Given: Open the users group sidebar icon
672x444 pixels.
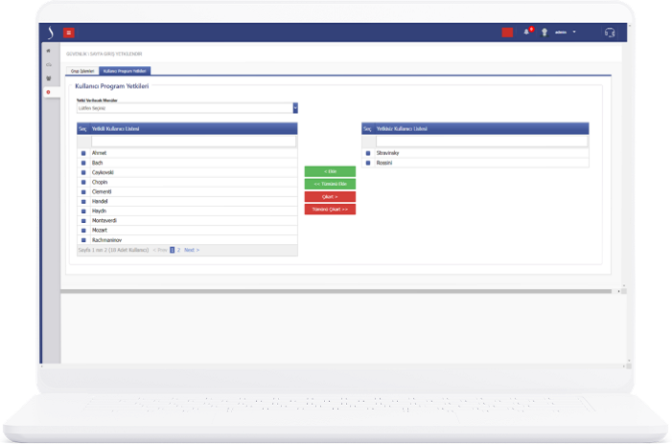Looking at the screenshot, I should [49, 78].
